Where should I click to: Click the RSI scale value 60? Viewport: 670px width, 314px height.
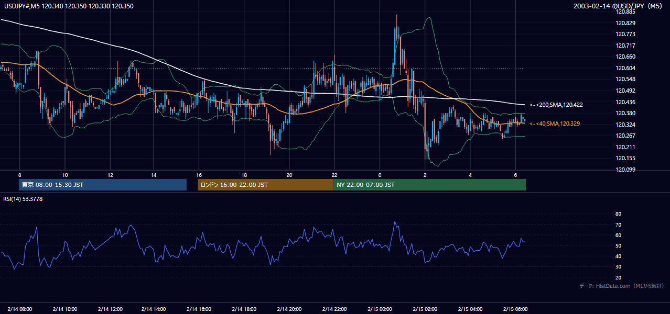tap(618, 235)
